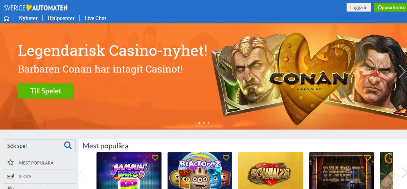Click the Logga in button
407x189 pixels.
pos(359,7)
